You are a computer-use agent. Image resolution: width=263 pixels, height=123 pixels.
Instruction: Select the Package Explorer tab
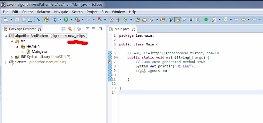pos(22,29)
